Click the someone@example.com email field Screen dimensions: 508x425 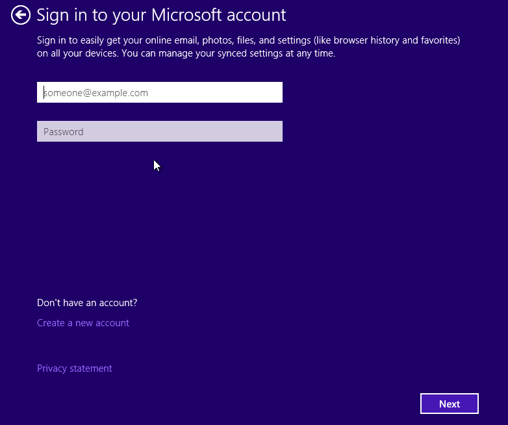(160, 92)
